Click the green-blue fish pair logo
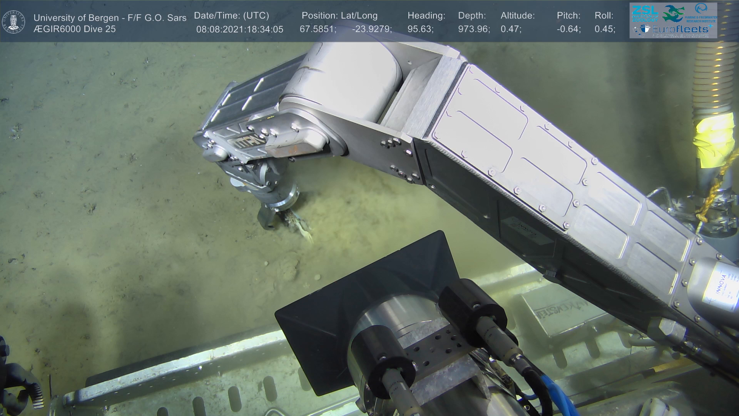Screen dimensions: 739x416 point(673,13)
